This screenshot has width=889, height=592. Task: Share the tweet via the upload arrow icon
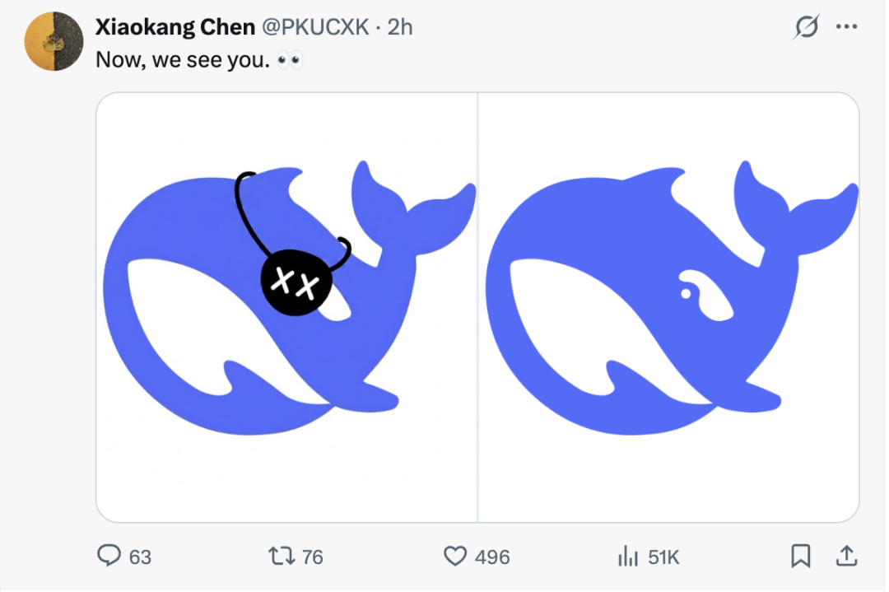click(x=845, y=557)
